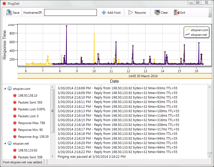Click the globe icon beside etopian.net

click(x=9, y=143)
